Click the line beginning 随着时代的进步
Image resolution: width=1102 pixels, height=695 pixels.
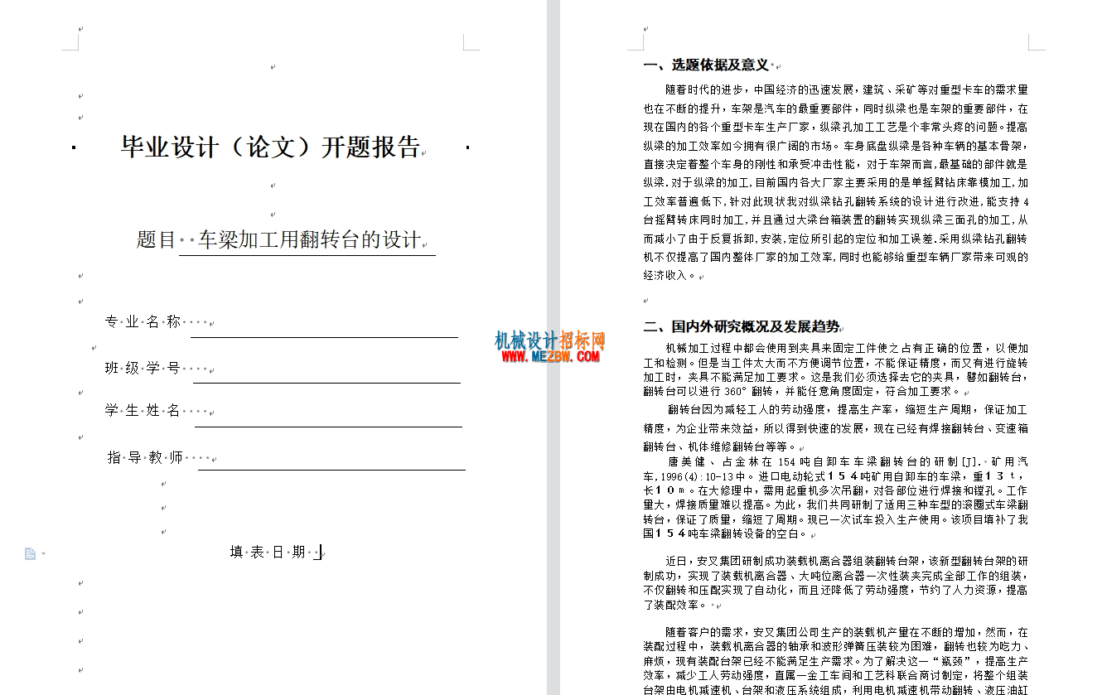(x=847, y=89)
